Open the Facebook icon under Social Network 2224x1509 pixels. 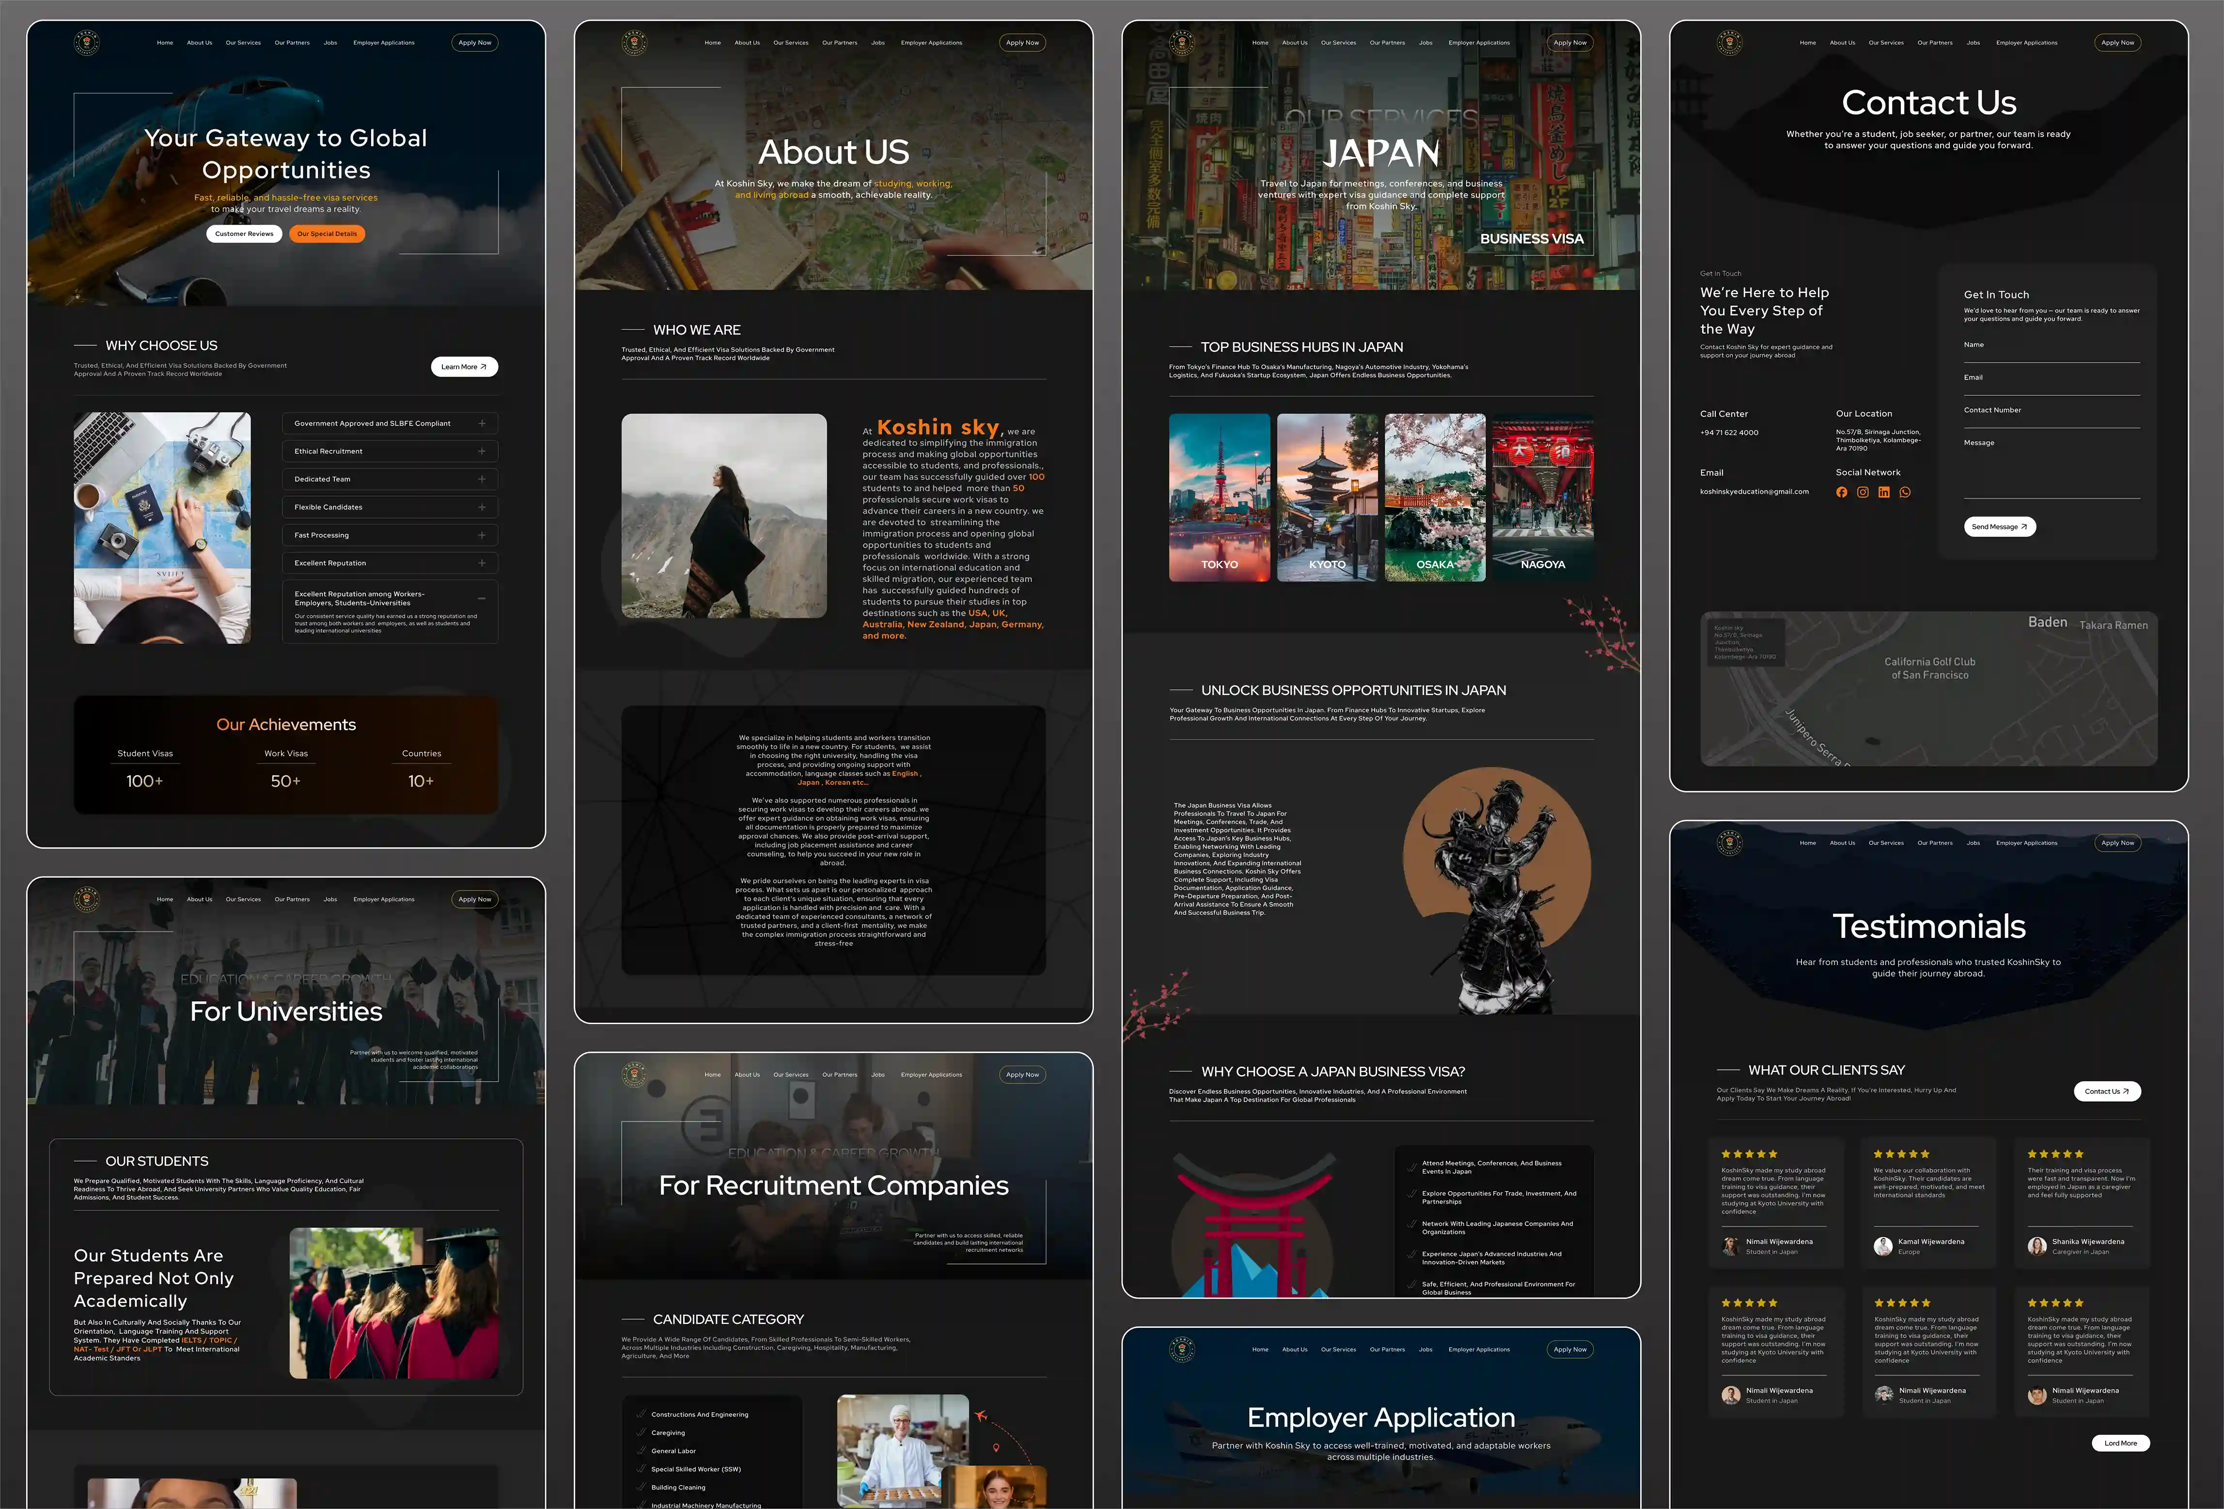click(x=1841, y=493)
